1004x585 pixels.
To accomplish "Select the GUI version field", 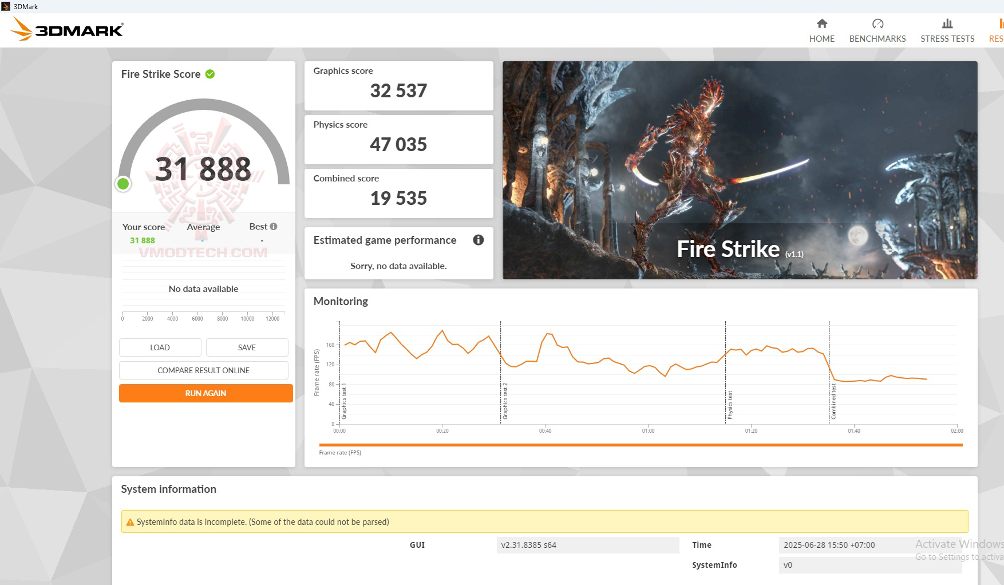I will 590,545.
